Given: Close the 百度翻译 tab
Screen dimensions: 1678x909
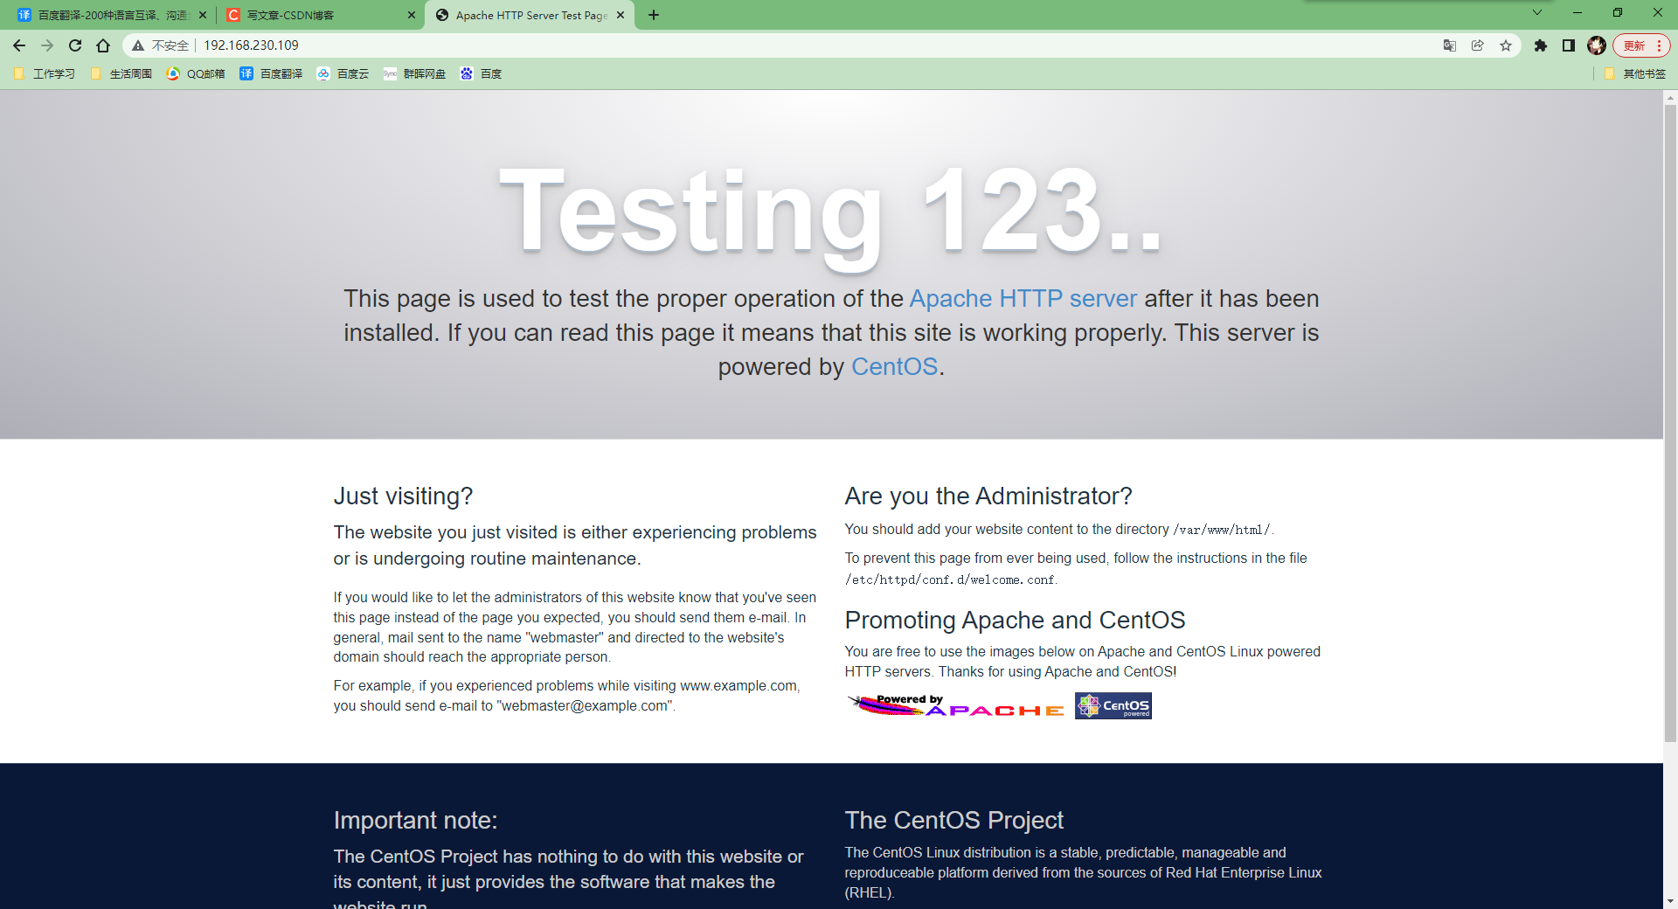Looking at the screenshot, I should pyautogui.click(x=203, y=15).
